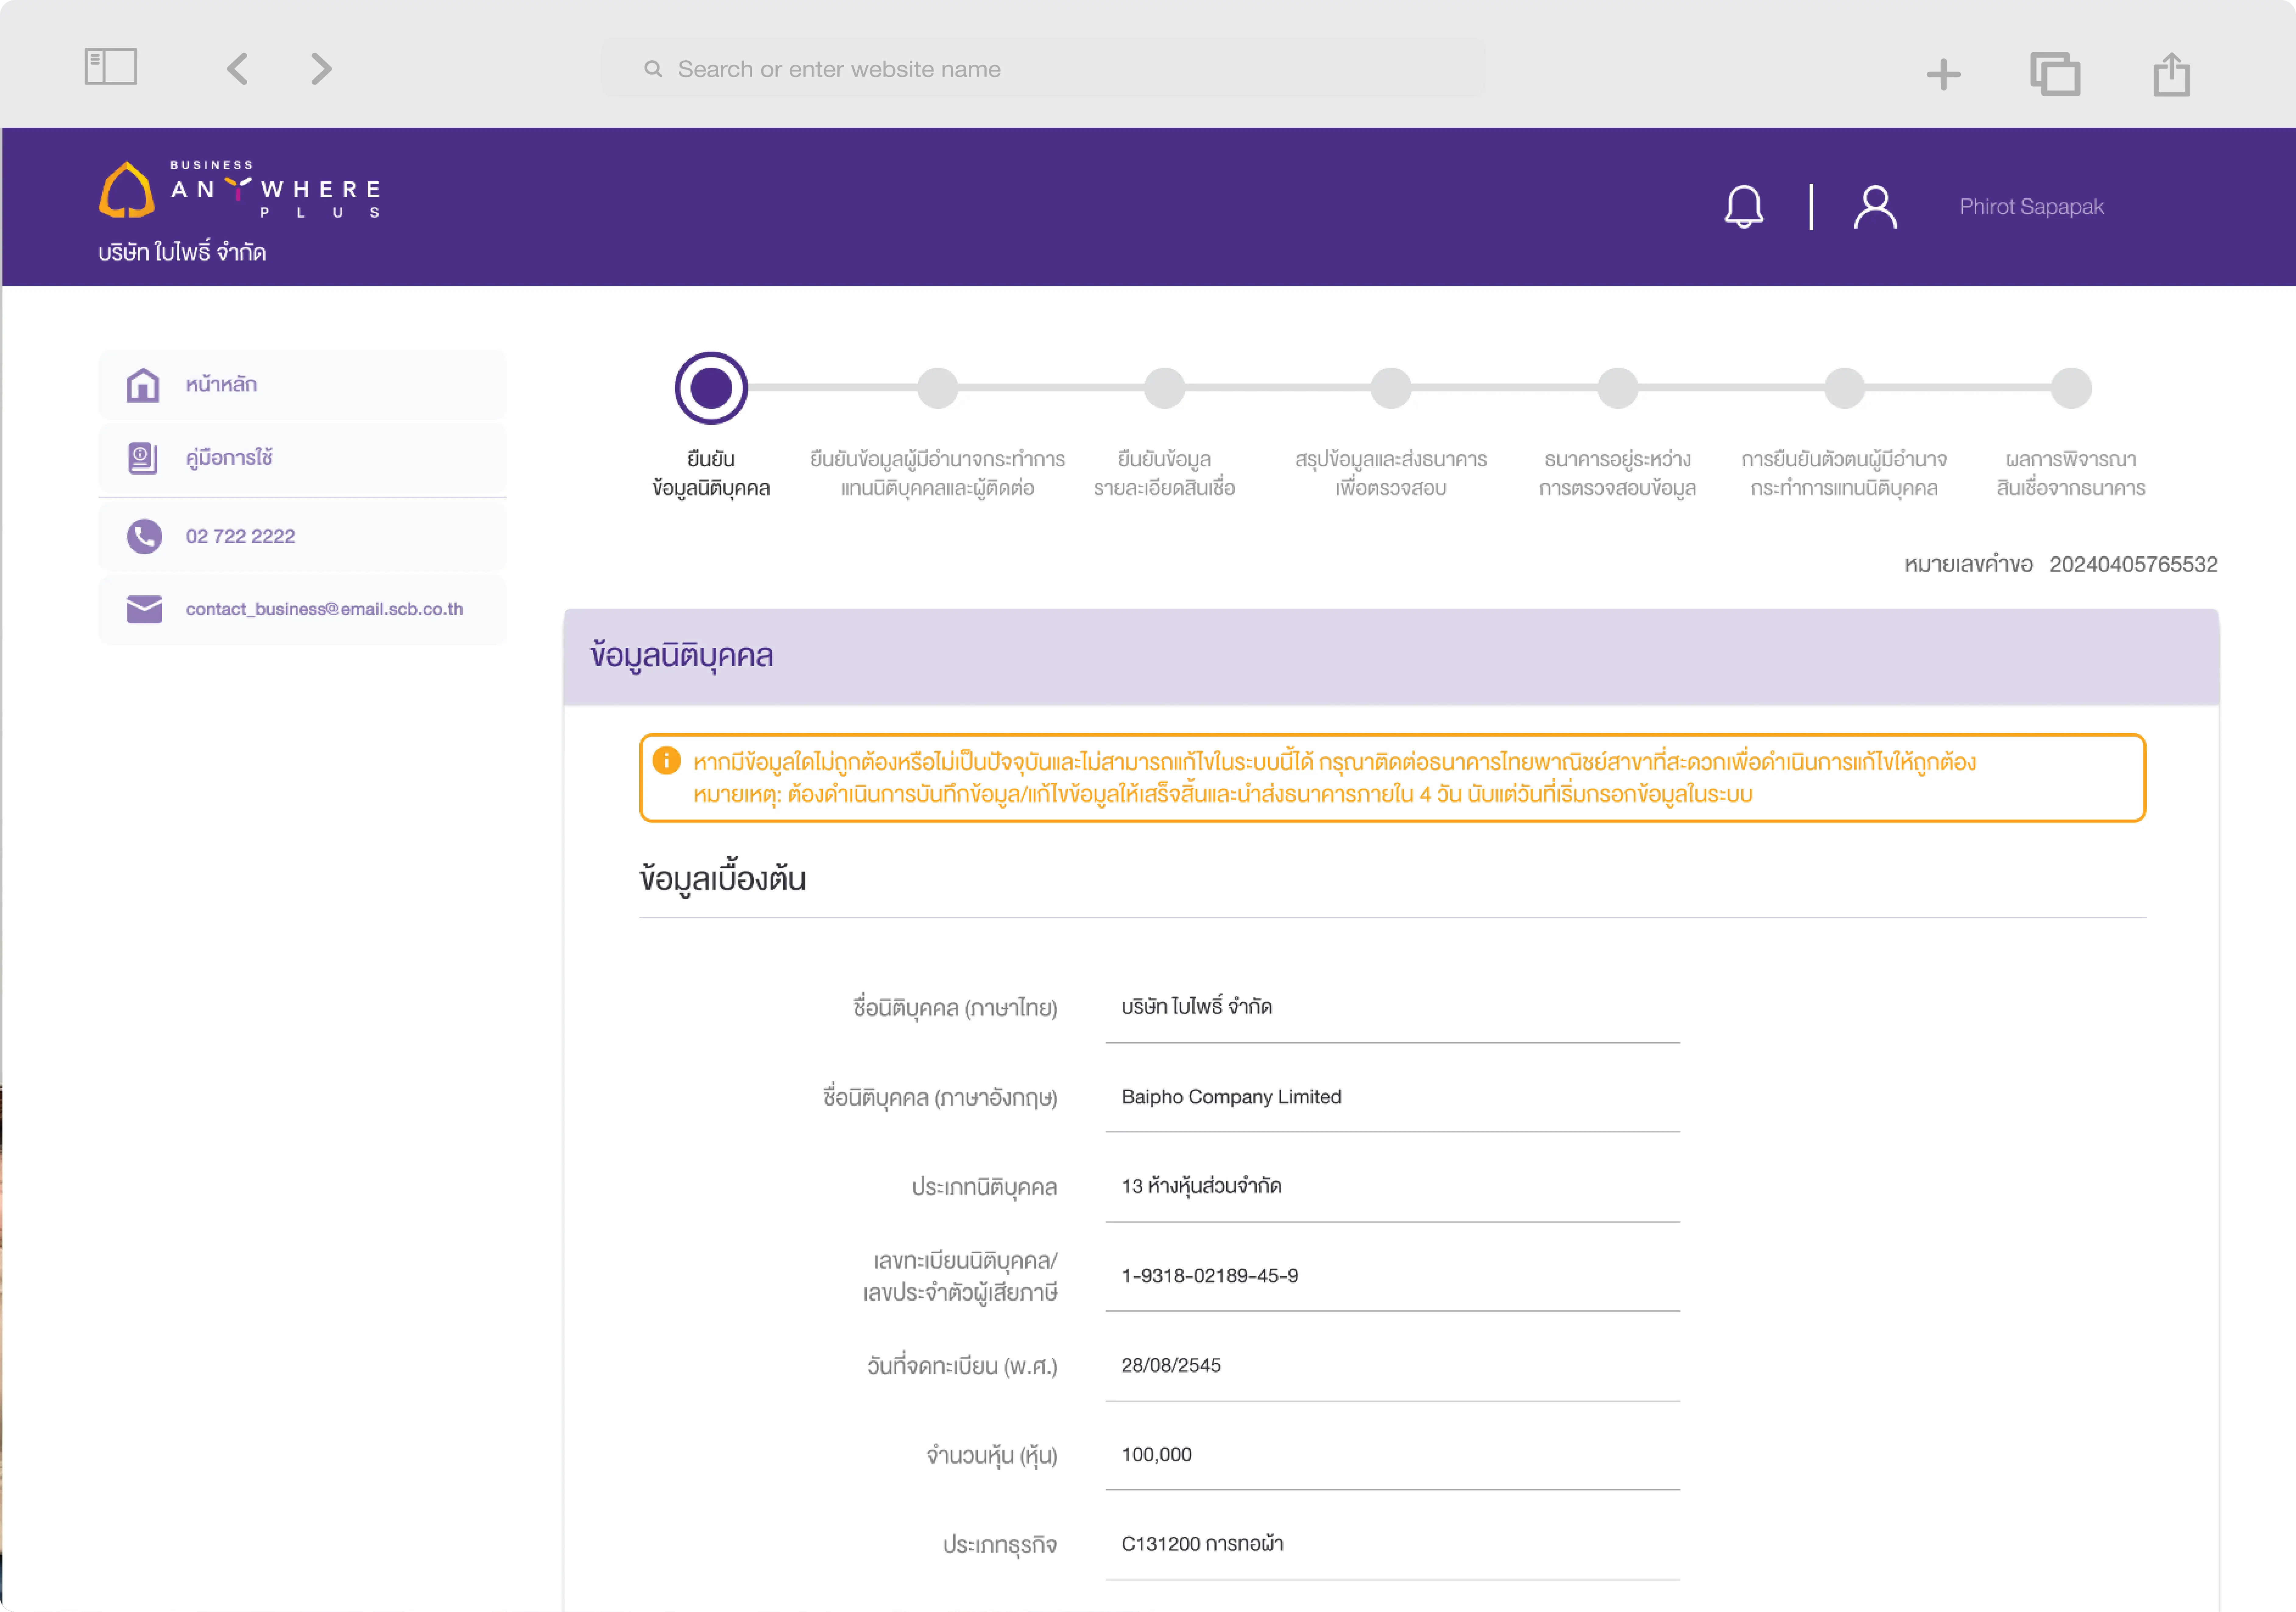Select step circle สรุปข้อมูลและส่งธนาคาร
The width and height of the screenshot is (2296, 1612).
[x=1391, y=388]
